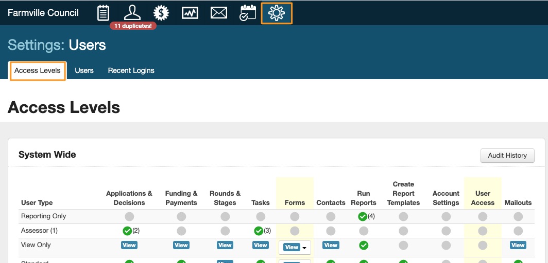The image size is (548, 263).
Task: Open the calendar tasks icon
Action: pos(248,13)
